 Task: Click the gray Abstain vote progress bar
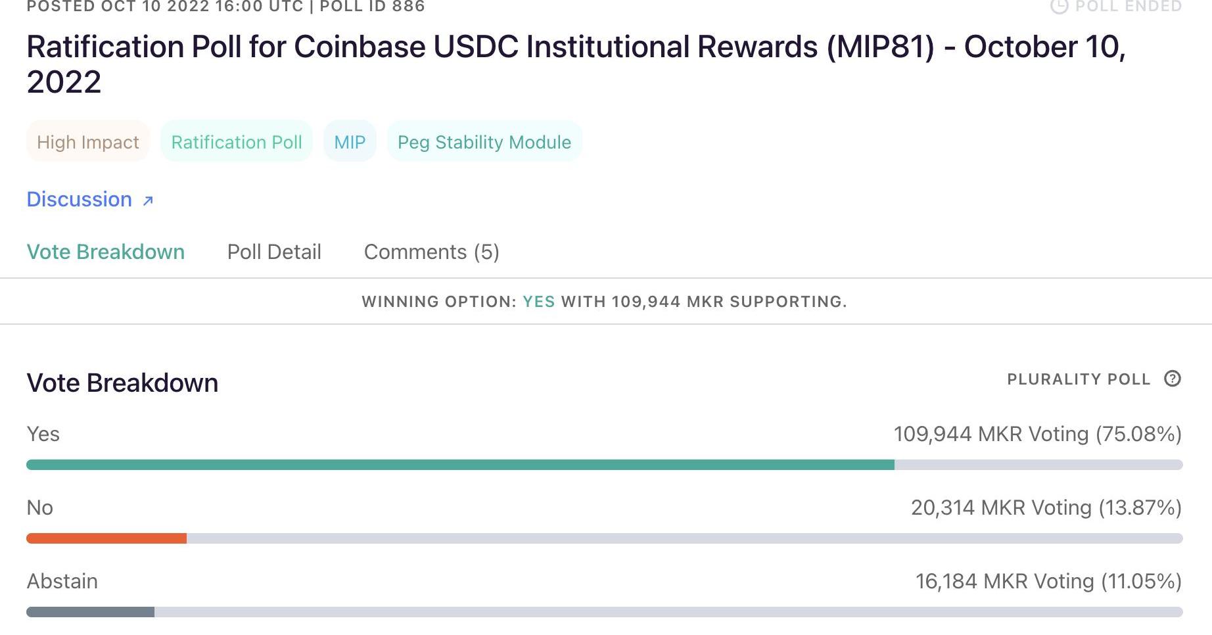click(90, 612)
